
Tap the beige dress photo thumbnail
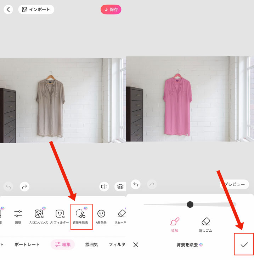[x=63, y=100]
